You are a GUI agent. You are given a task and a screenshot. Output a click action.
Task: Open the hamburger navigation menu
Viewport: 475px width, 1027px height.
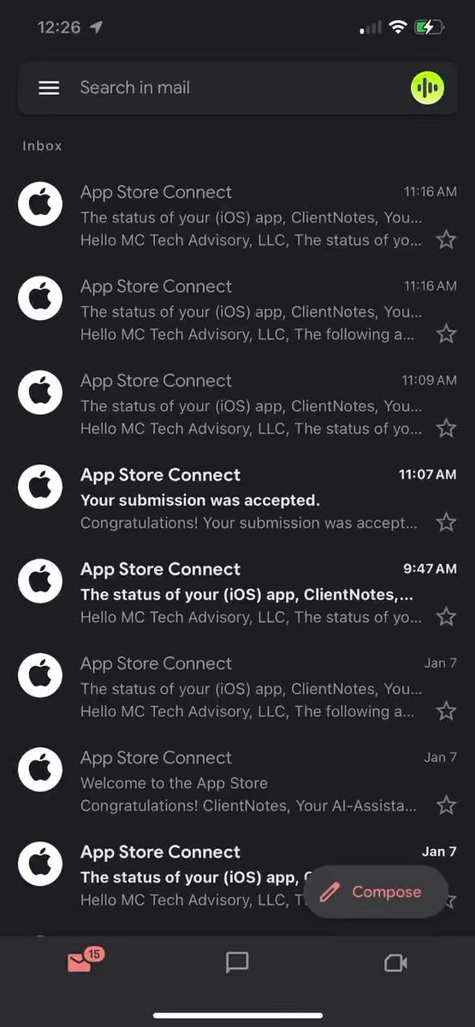point(49,88)
